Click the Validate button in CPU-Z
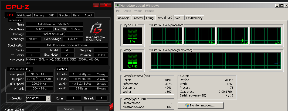 [69, 109]
